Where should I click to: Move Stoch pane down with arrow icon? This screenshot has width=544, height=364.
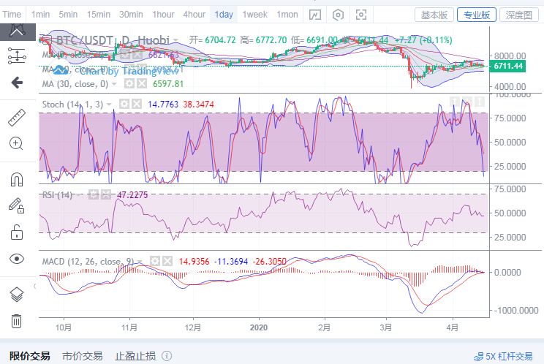click(467, 102)
